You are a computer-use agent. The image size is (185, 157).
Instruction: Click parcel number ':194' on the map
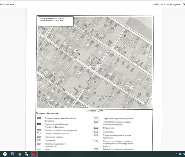point(103,36)
